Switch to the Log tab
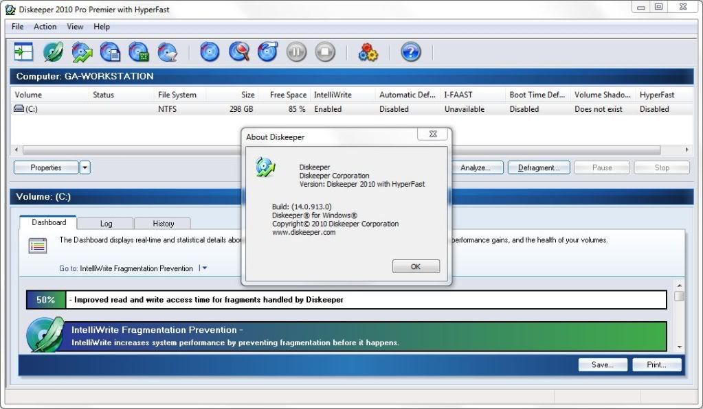Image resolution: width=703 pixels, height=409 pixels. click(106, 224)
